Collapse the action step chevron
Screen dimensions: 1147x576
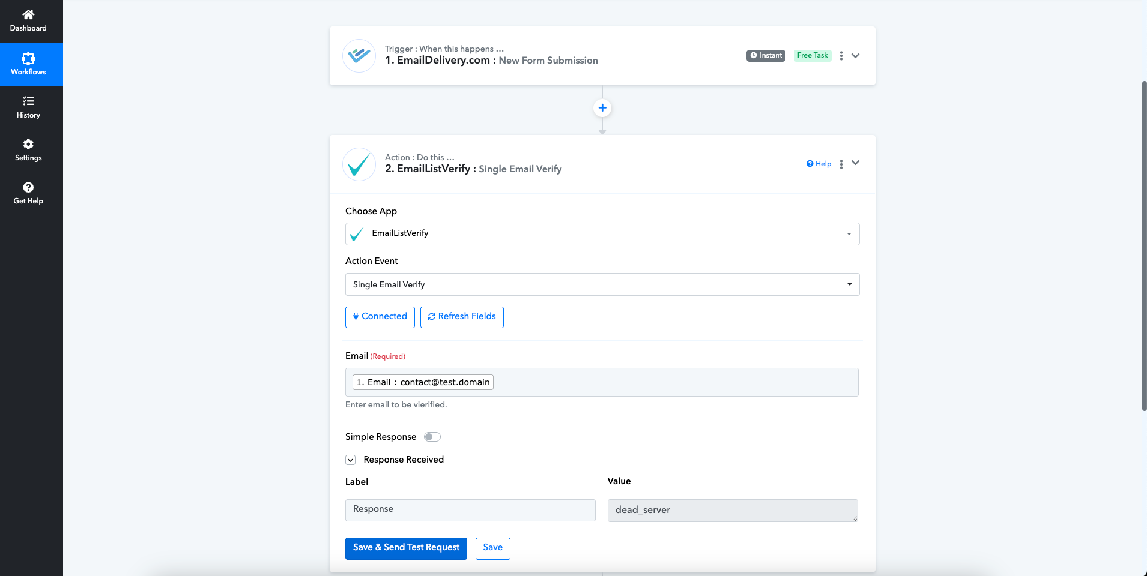pos(856,163)
